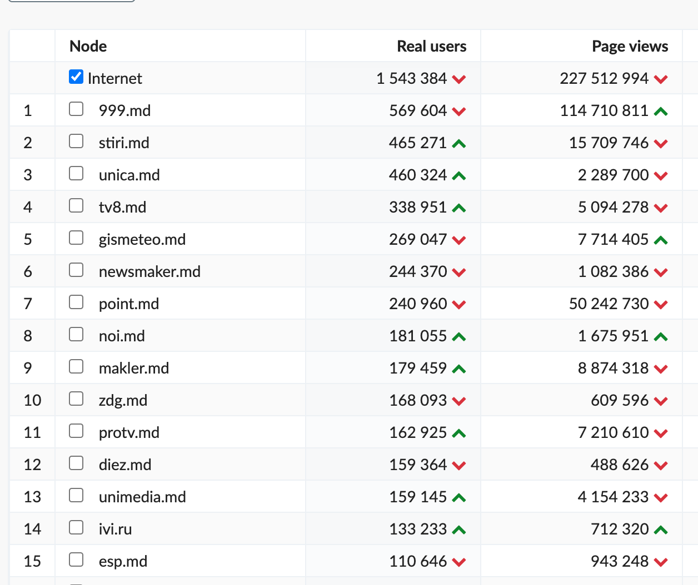Click red down arrow next to 50 242 730
The image size is (698, 585).
(661, 305)
